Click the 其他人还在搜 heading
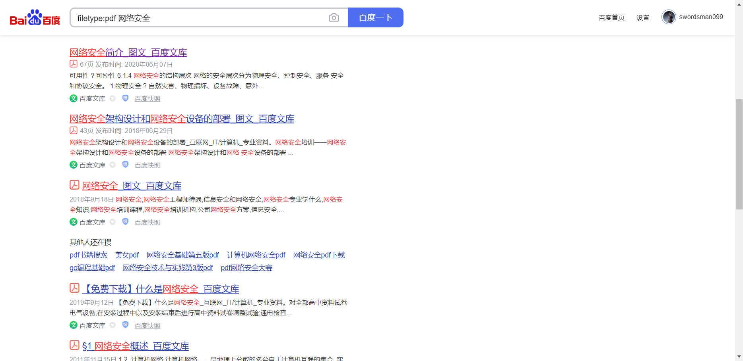Screen dimensions: 743x361 point(91,242)
